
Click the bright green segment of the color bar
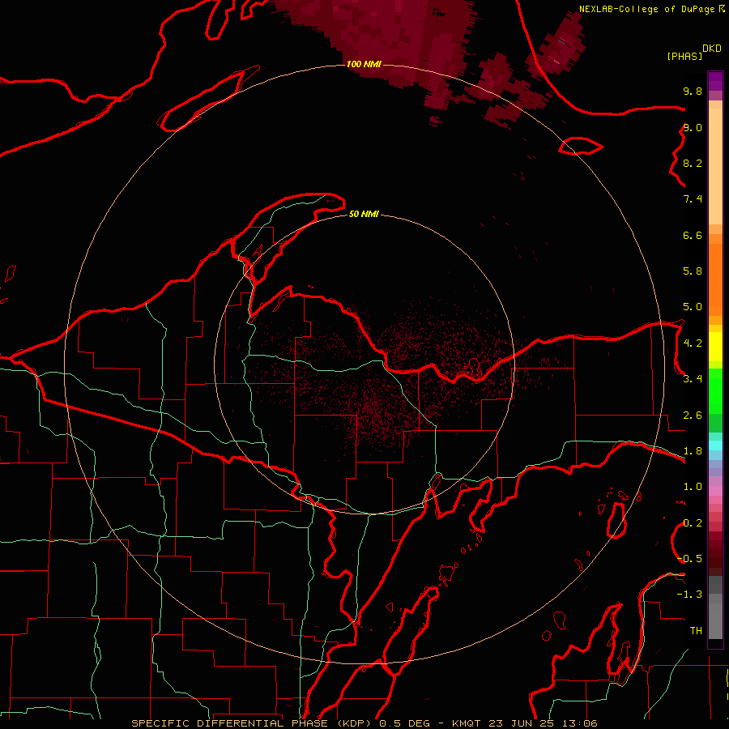point(715,390)
